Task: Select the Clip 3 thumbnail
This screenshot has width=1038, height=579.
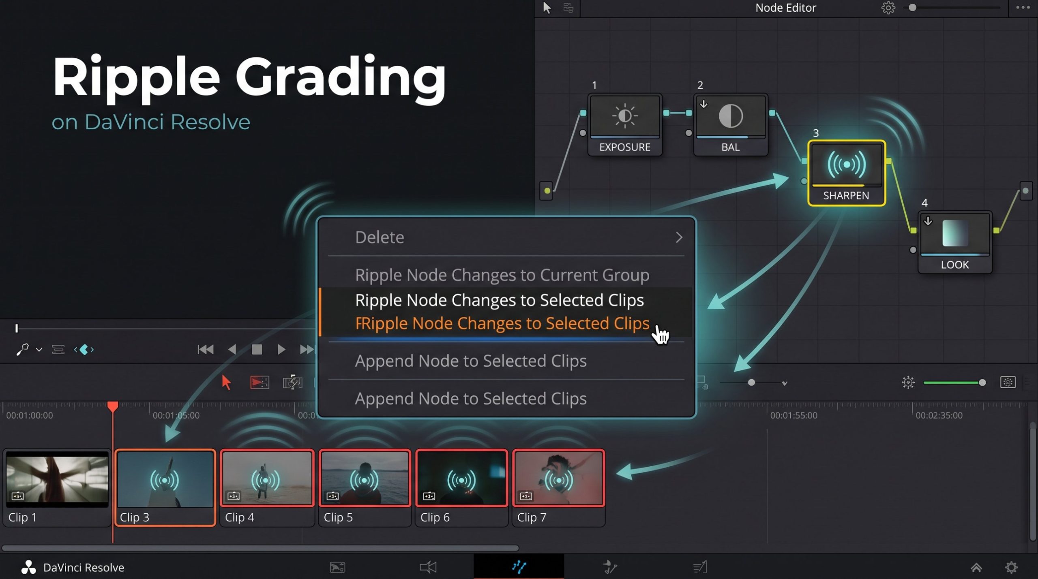Action: 165,479
